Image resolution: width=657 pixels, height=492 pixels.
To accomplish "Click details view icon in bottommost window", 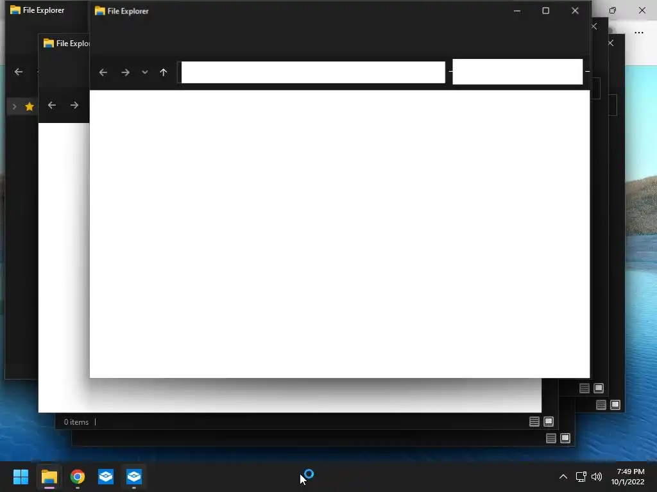I will 551,438.
